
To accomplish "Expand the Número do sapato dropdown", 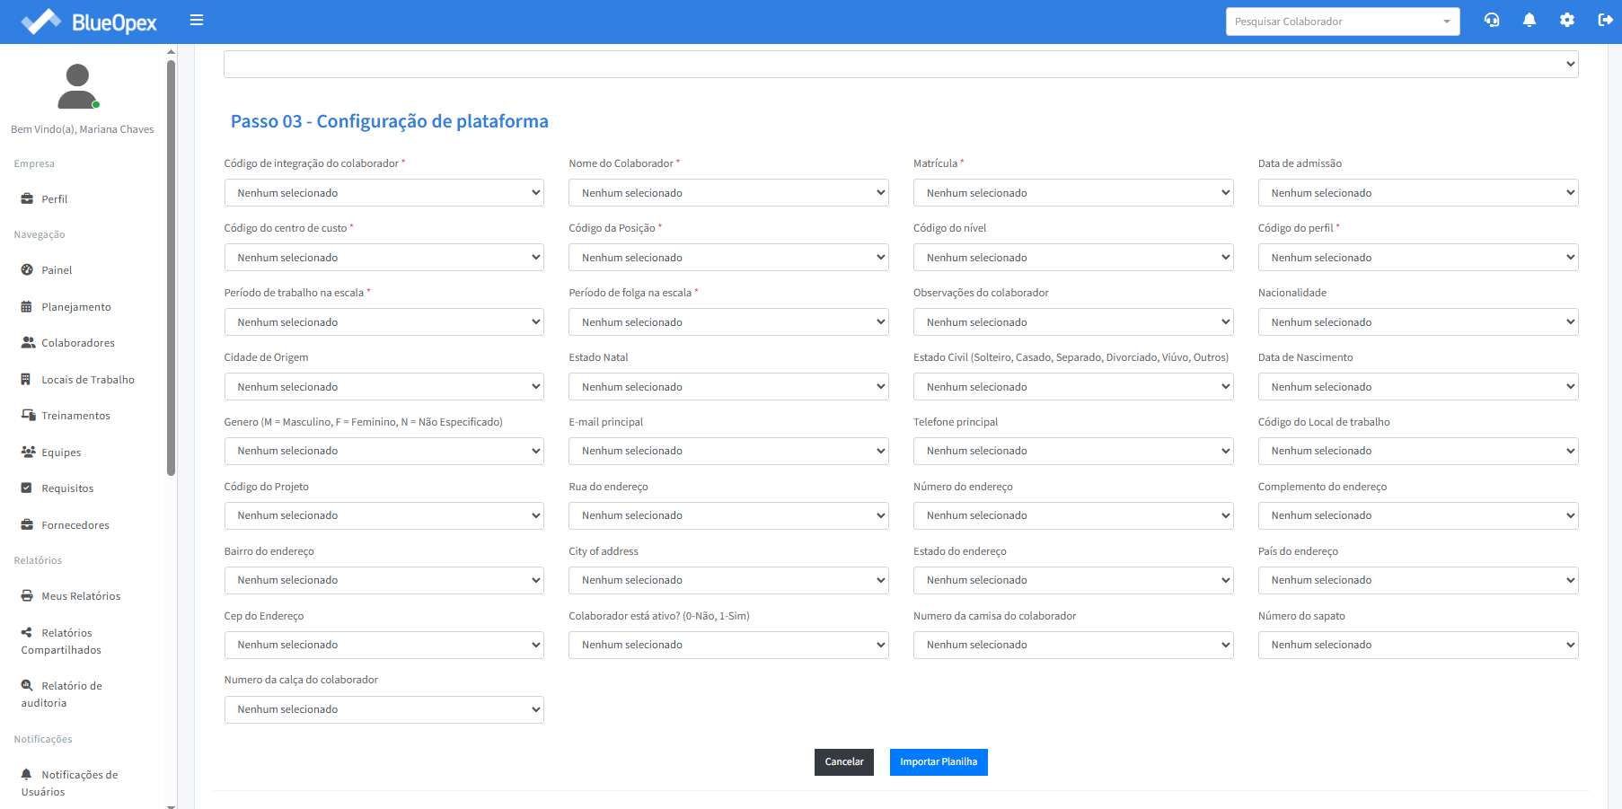I will pyautogui.click(x=1418, y=645).
